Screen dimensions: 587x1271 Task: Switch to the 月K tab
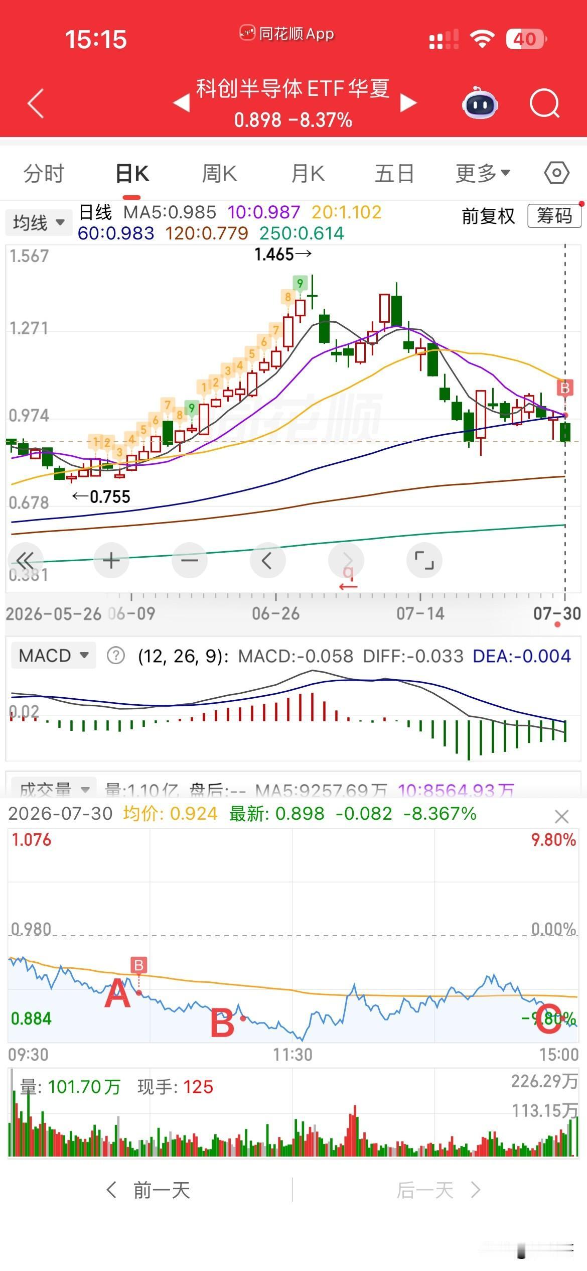pos(308,174)
